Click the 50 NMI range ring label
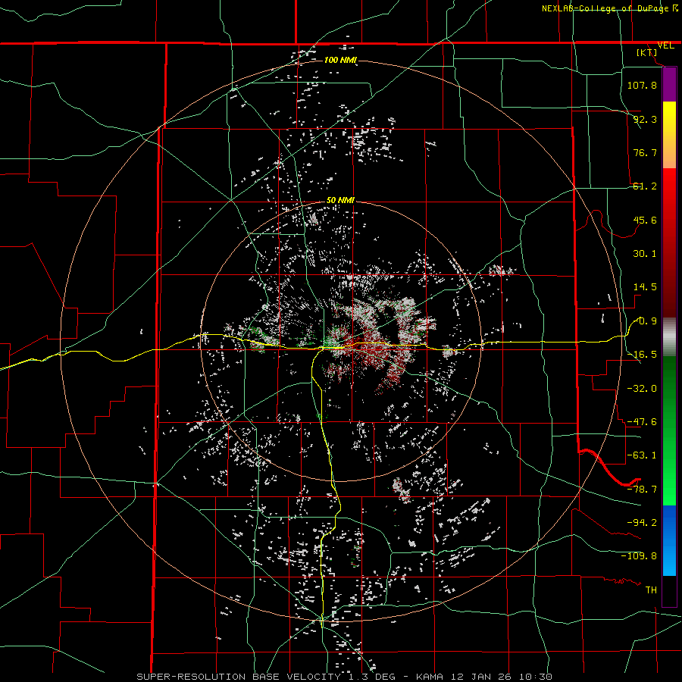This screenshot has width=682, height=682. pos(340,200)
